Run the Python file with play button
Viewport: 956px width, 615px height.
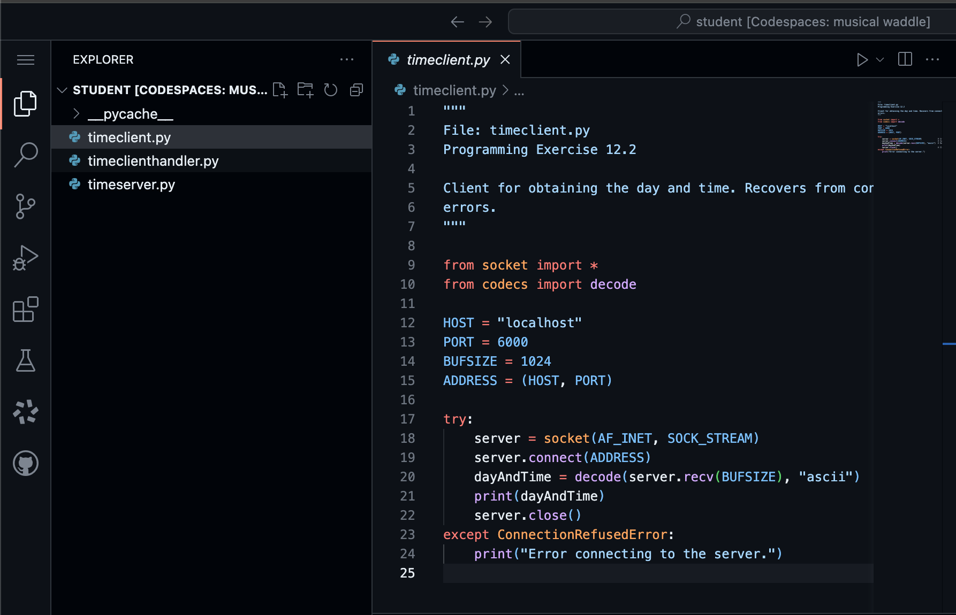point(862,59)
